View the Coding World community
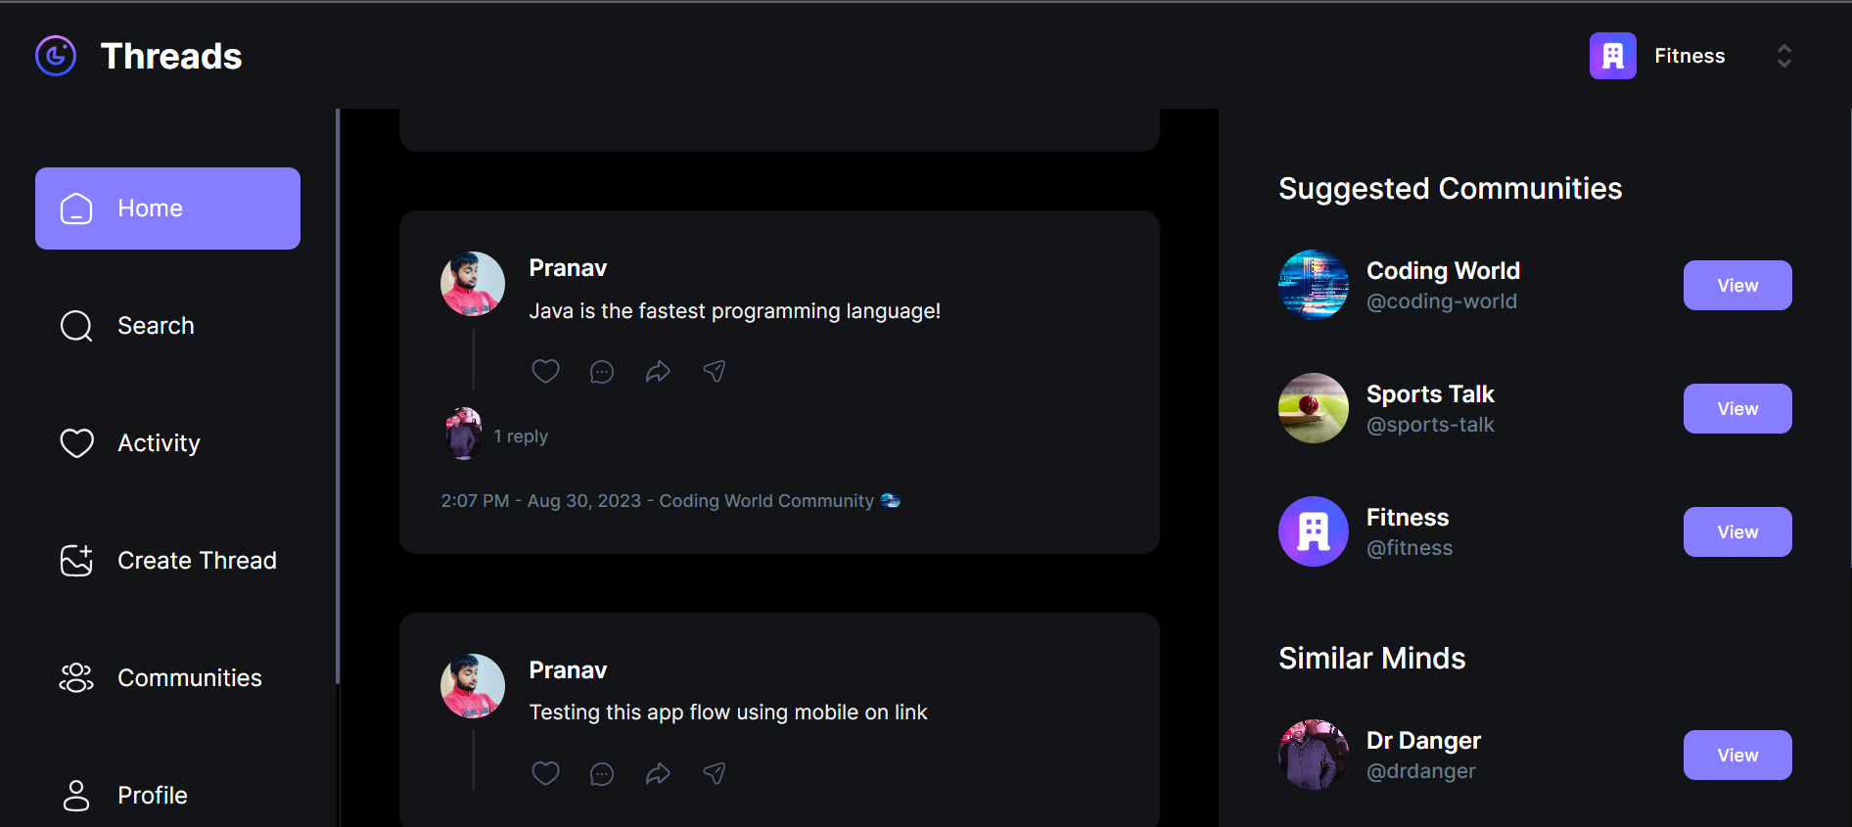Viewport: 1852px width, 827px height. [x=1736, y=286]
